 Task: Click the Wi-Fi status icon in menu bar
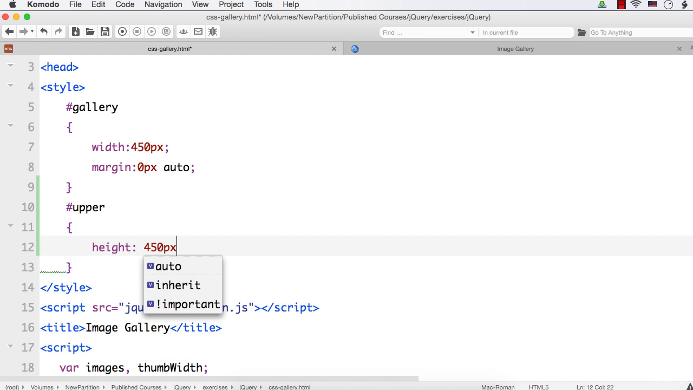(x=636, y=4)
